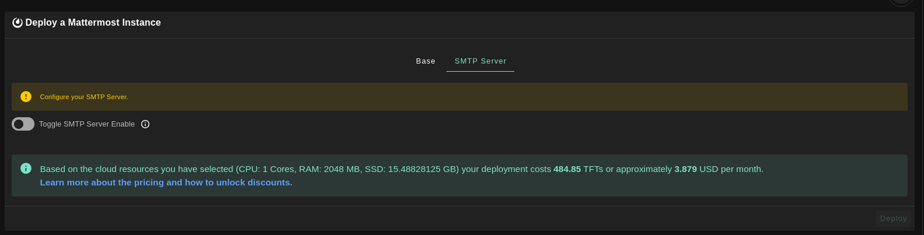
Task: Click the 'Toggle SMTP Server Enable' label
Action: 86,124
